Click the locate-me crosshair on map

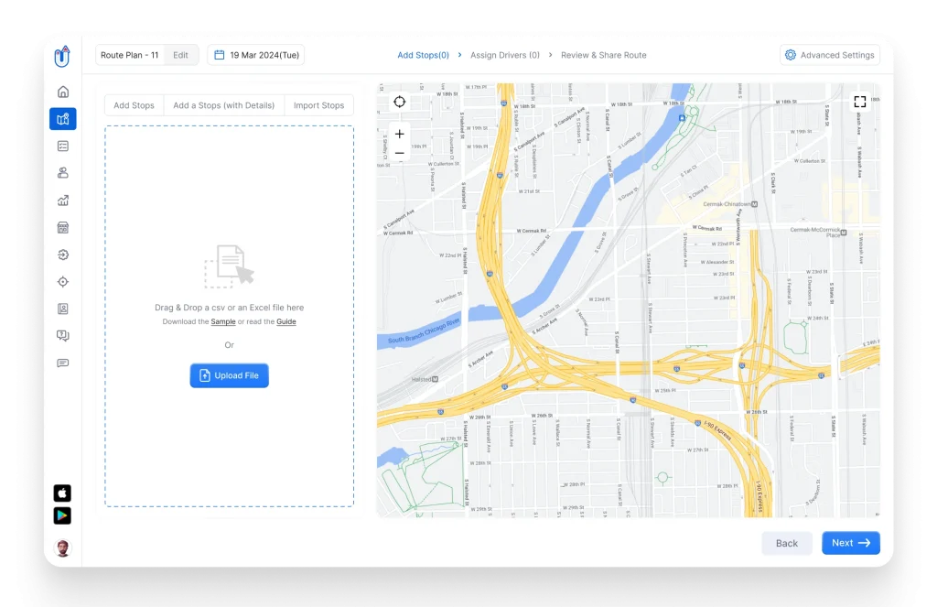[399, 102]
